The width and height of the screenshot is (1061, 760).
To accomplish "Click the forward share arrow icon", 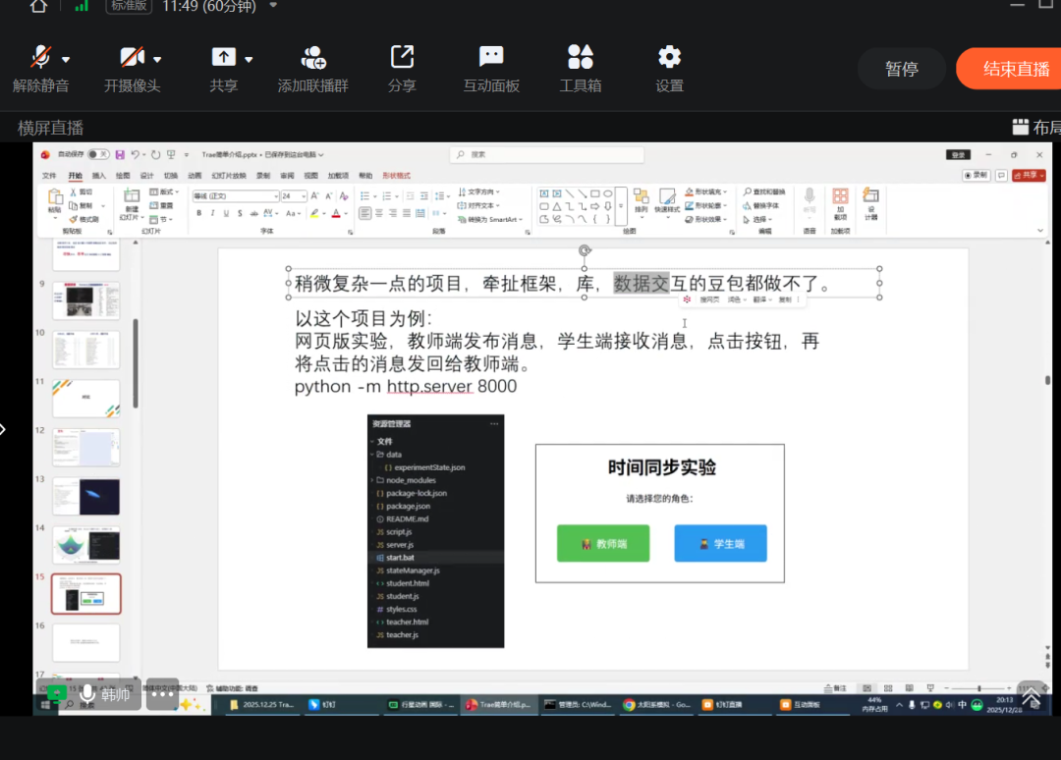I will 402,57.
